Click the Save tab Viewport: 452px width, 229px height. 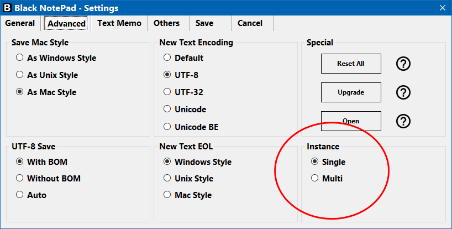[x=204, y=23]
